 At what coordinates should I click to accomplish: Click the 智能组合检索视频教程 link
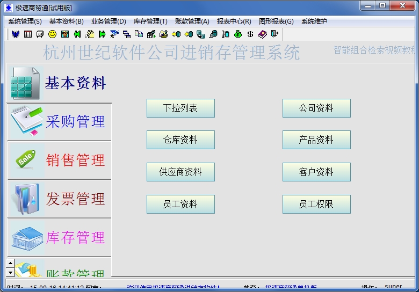[374, 50]
